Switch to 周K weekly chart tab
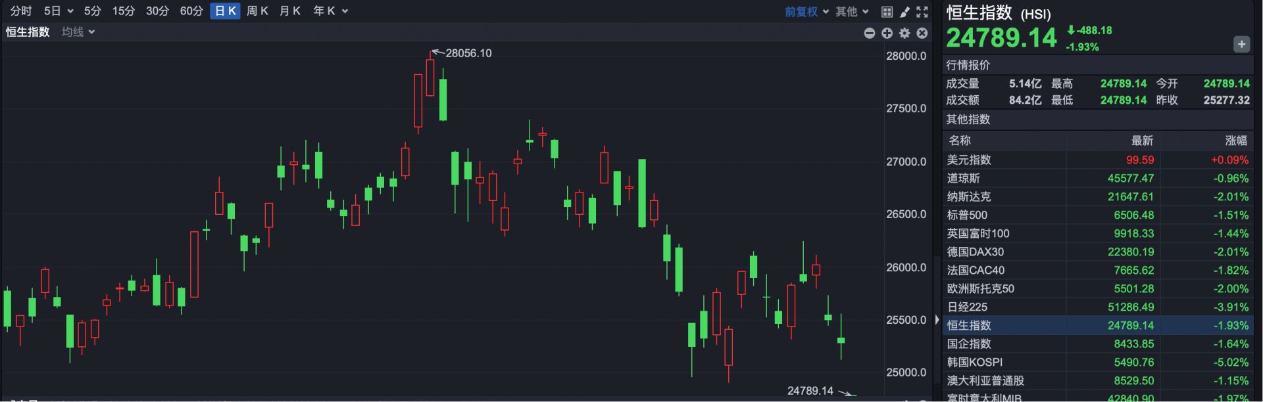Screen dimensions: 1263x402 257,11
